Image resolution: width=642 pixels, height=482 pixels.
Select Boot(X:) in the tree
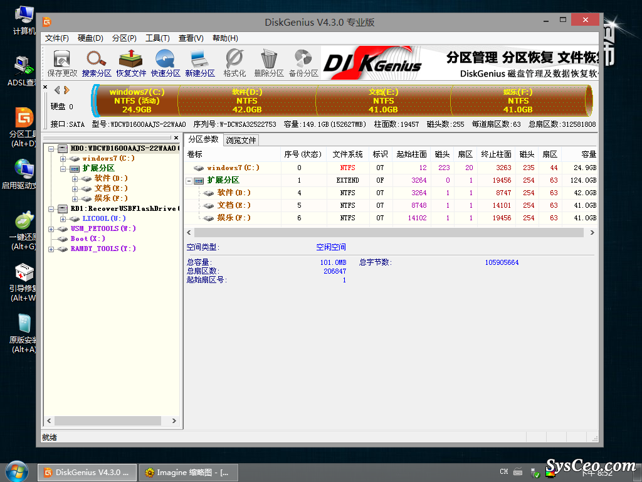[x=88, y=238]
